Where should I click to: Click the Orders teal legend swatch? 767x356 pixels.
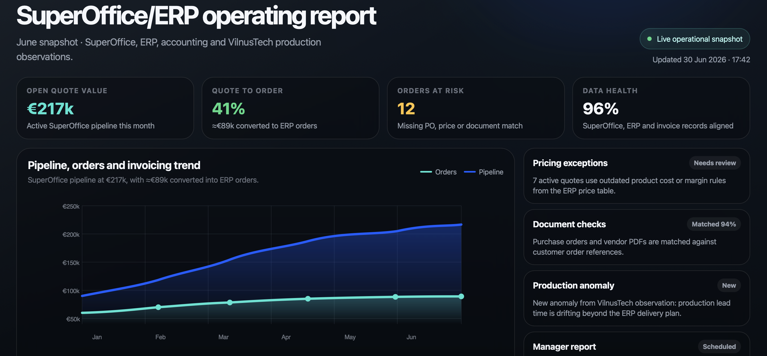click(x=426, y=172)
